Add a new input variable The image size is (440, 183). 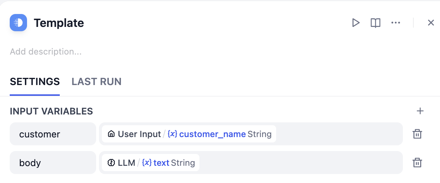pos(420,111)
